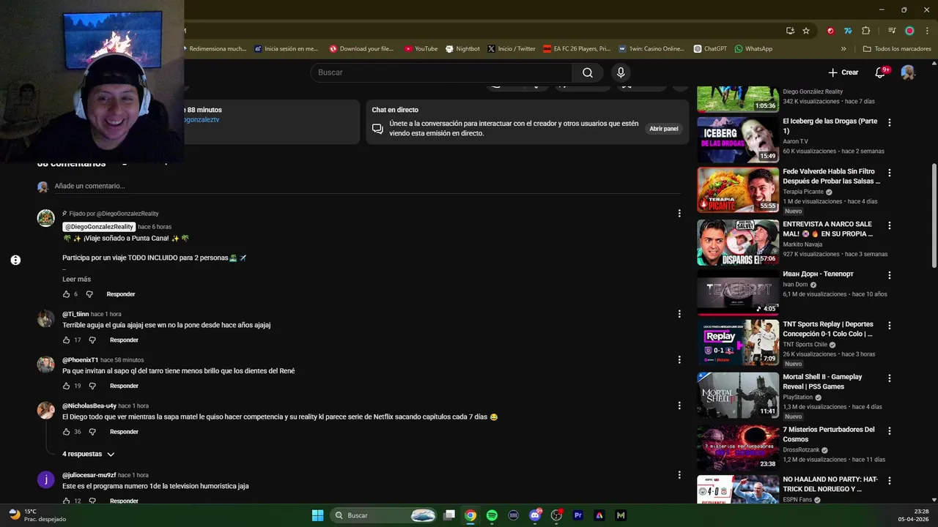Open @DiegoGonzalezReality channel link
The image size is (938, 527).
click(x=99, y=227)
